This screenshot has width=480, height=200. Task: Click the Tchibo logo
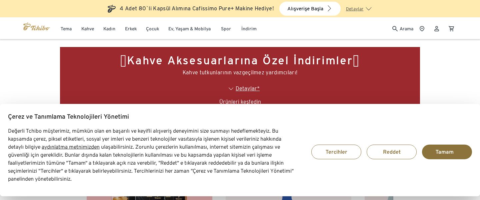point(36,27)
